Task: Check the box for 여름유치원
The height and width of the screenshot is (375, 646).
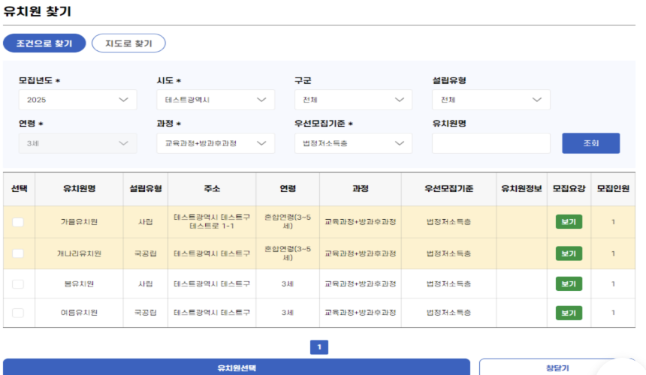Action: click(18, 313)
